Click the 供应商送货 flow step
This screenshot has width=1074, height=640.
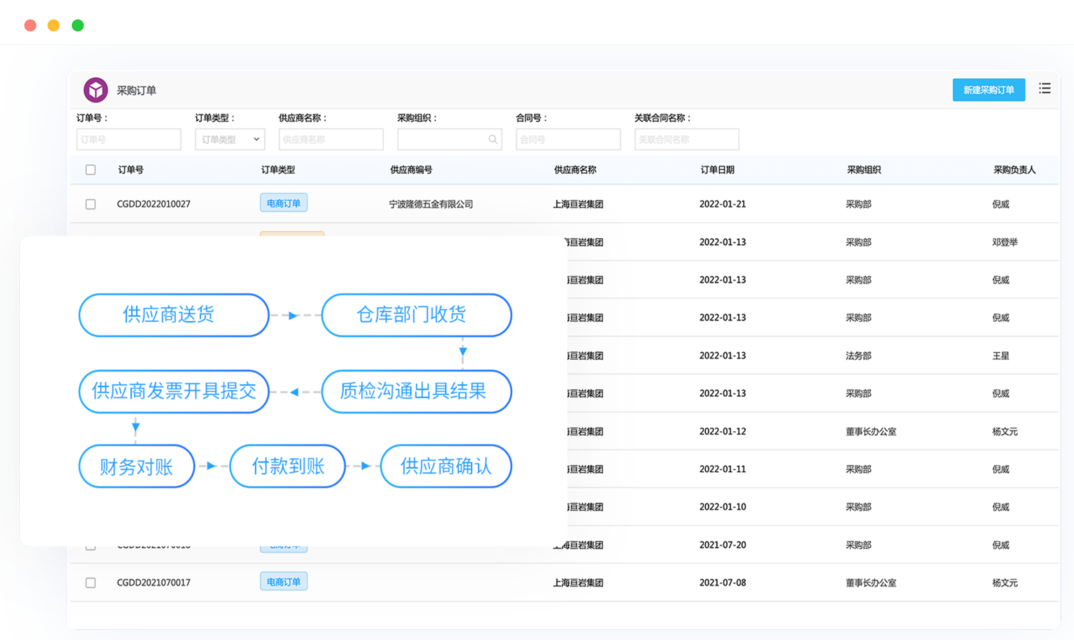[174, 315]
